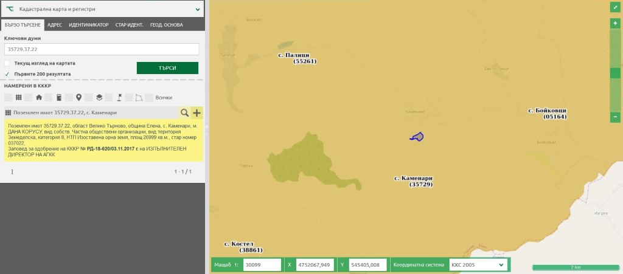
Task: Click the fullscreen map icon
Action: click(615, 7)
